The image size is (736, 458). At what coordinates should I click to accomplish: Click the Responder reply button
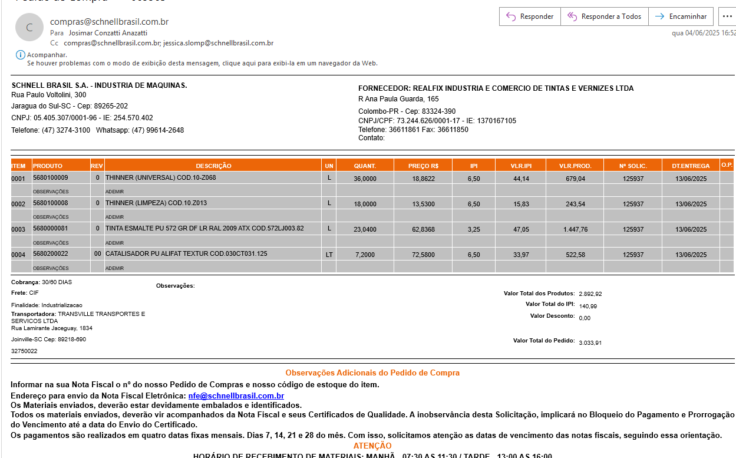[x=530, y=17]
